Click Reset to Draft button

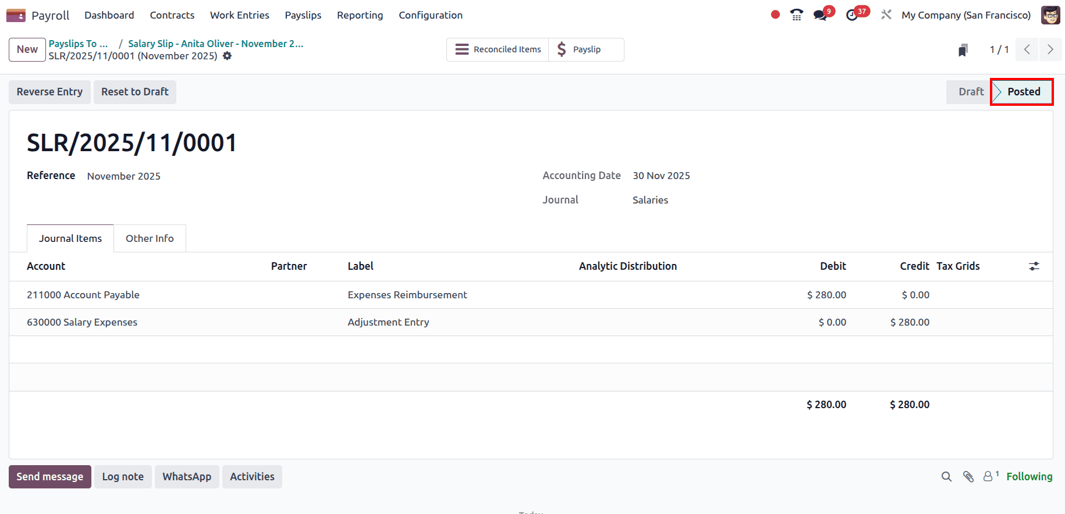135,92
